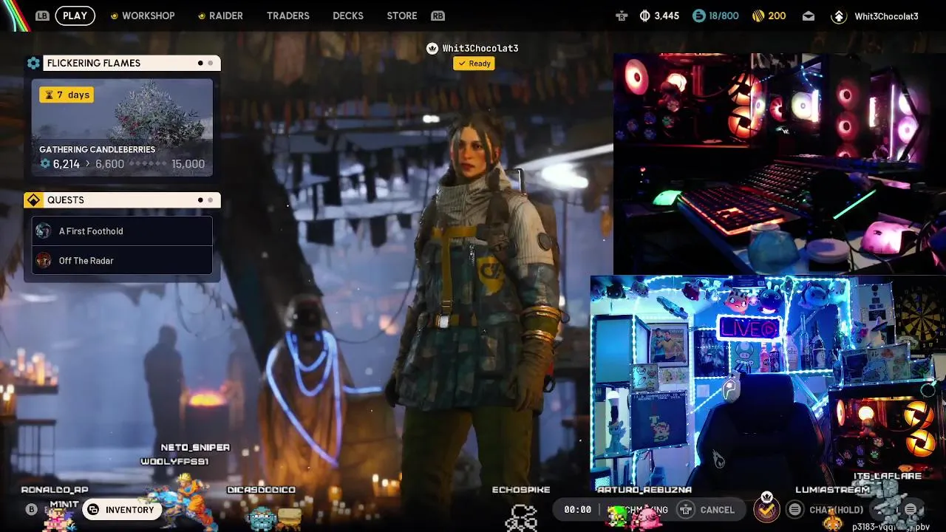Click the player level arrow badge
The height and width of the screenshot is (532, 946).
(838, 16)
